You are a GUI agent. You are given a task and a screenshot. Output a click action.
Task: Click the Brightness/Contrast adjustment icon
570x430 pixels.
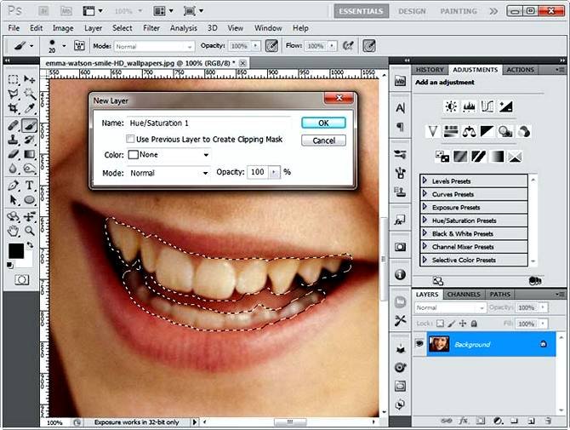pyautogui.click(x=450, y=106)
